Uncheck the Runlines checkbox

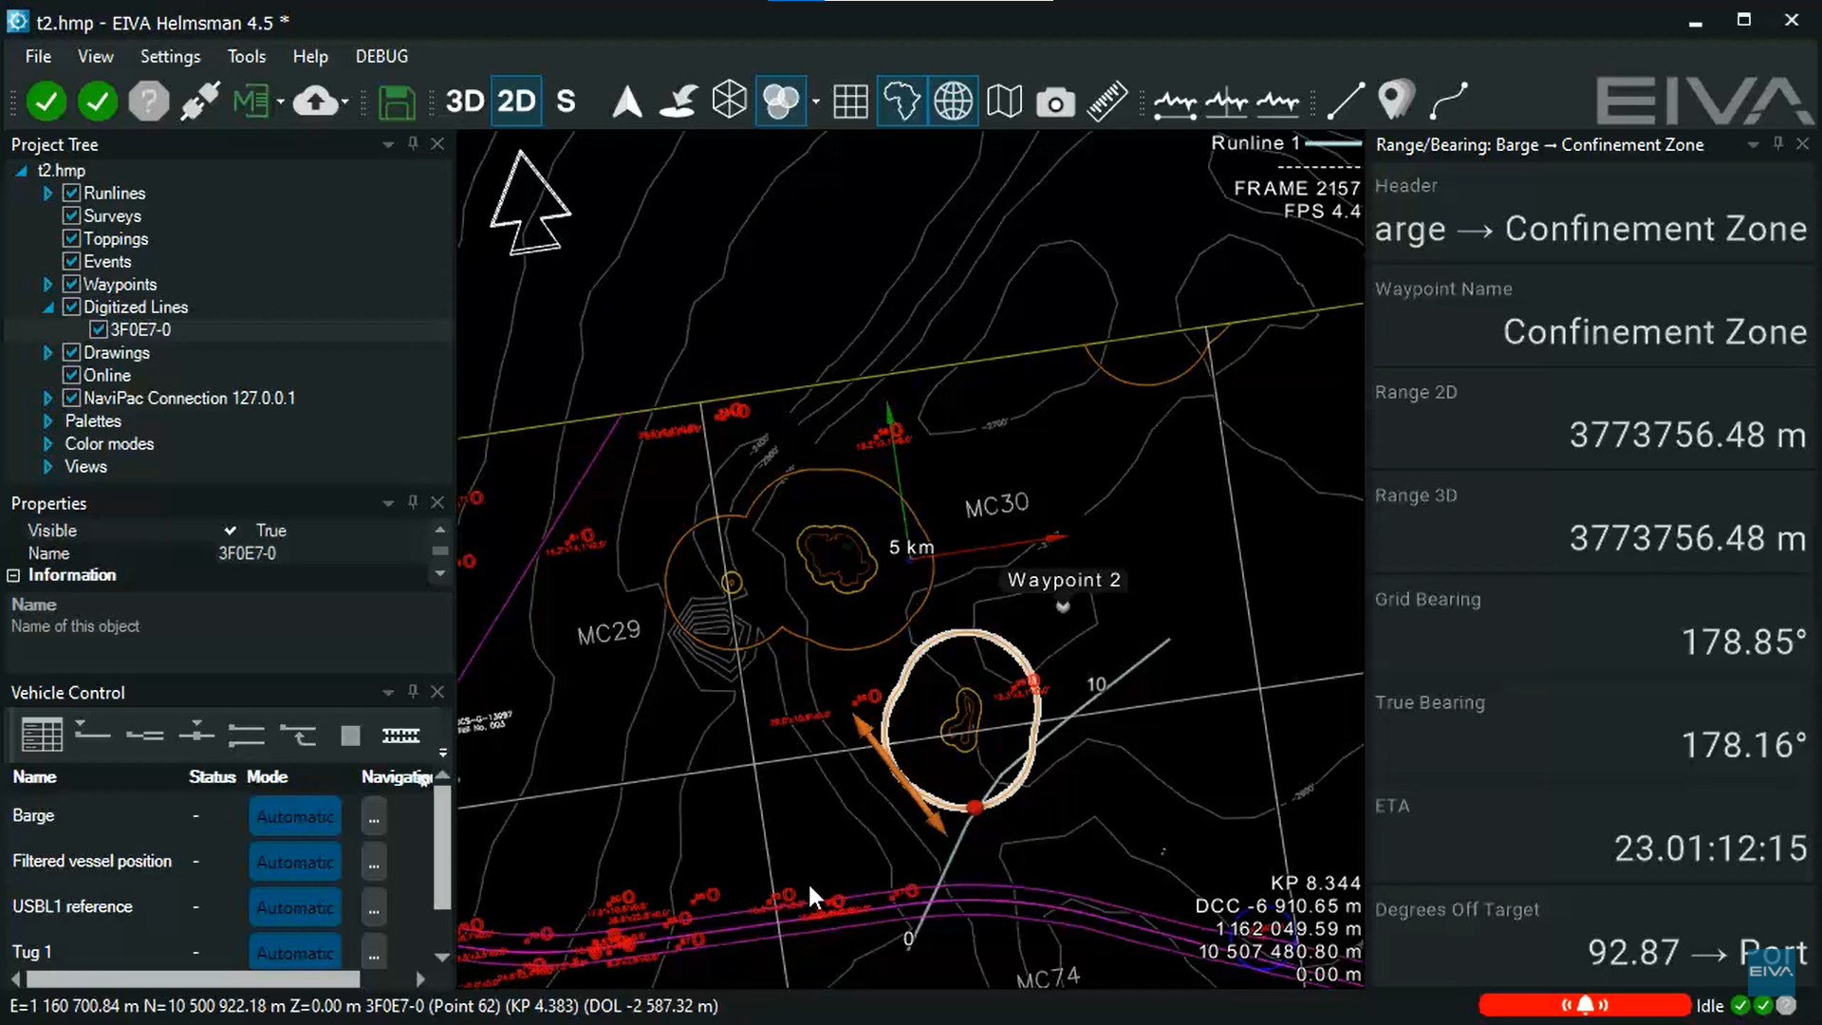(x=71, y=193)
